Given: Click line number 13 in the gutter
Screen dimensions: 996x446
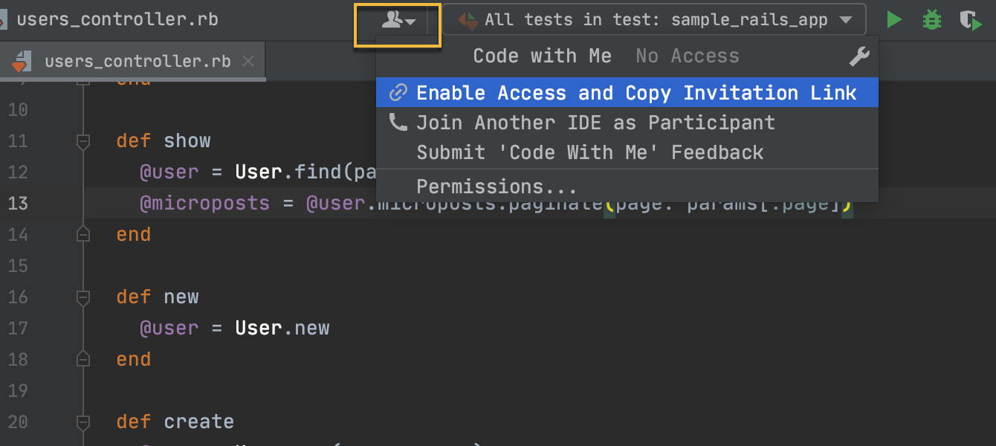Looking at the screenshot, I should click(x=18, y=203).
